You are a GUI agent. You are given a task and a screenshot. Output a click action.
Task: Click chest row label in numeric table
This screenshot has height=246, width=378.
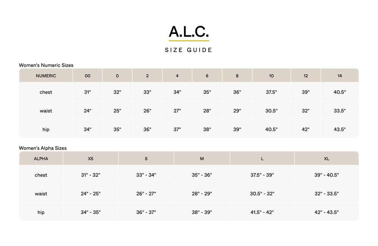[46, 92]
